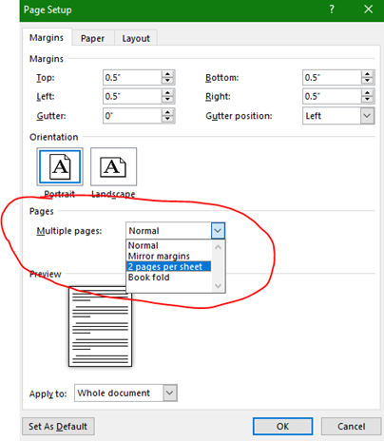Switch to the Paper tab
Screen dimensions: 384x441
click(x=92, y=38)
